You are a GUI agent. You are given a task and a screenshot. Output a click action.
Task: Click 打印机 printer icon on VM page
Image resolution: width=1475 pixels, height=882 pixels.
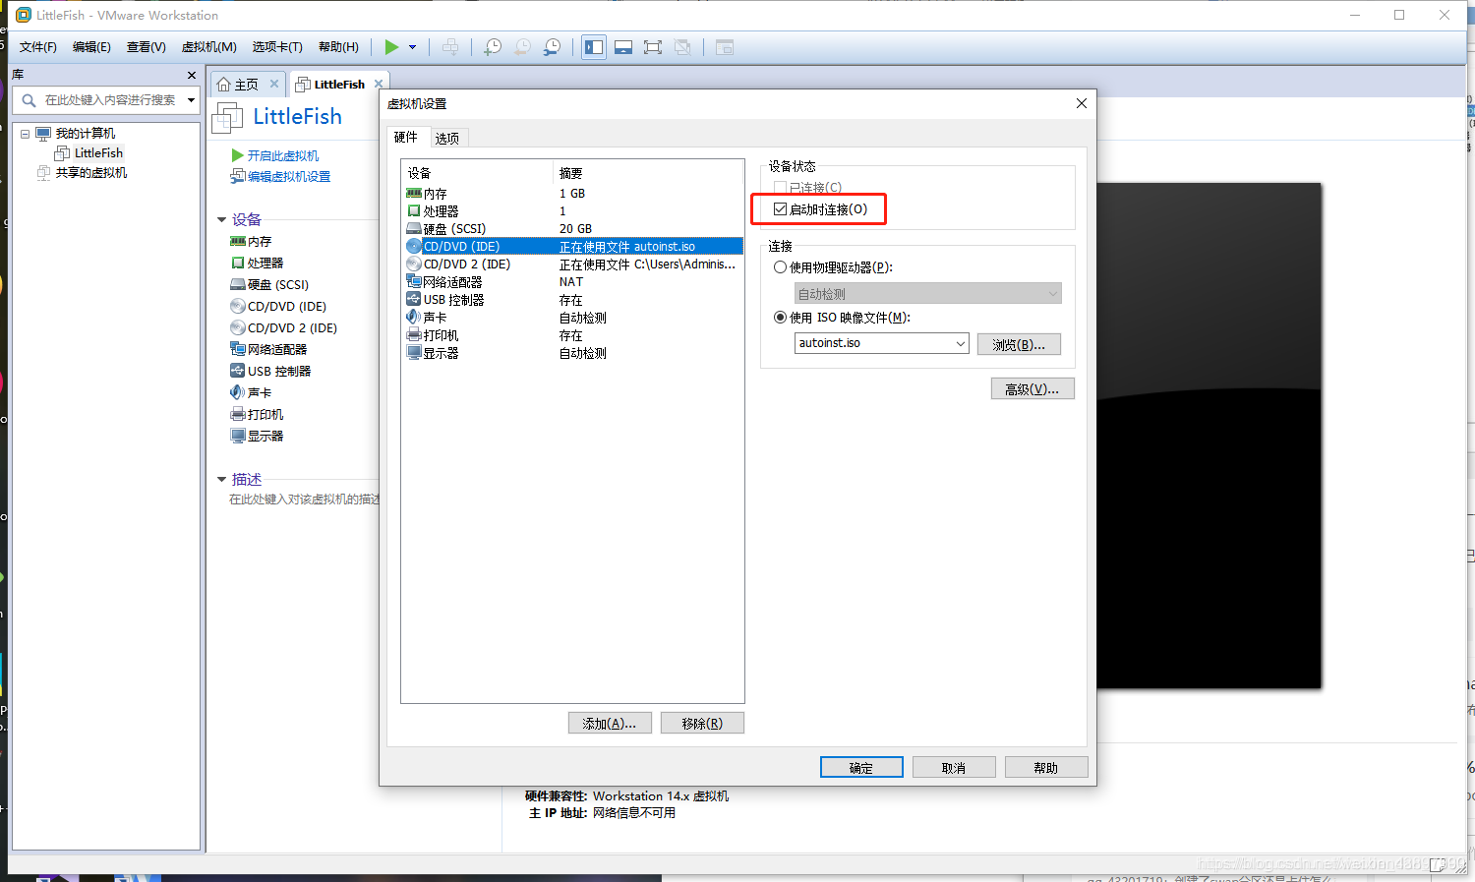click(238, 415)
